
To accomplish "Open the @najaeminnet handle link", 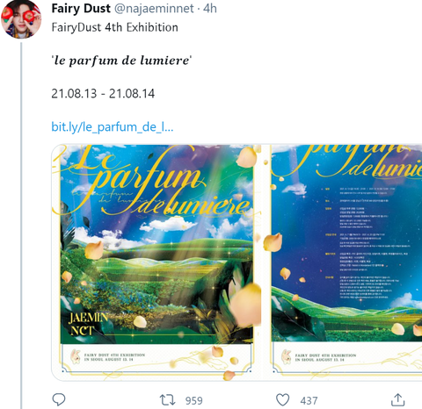I will 154,9.
